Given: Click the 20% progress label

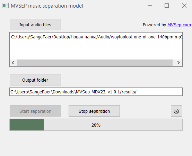Looking at the screenshot, I should click(x=96, y=125).
